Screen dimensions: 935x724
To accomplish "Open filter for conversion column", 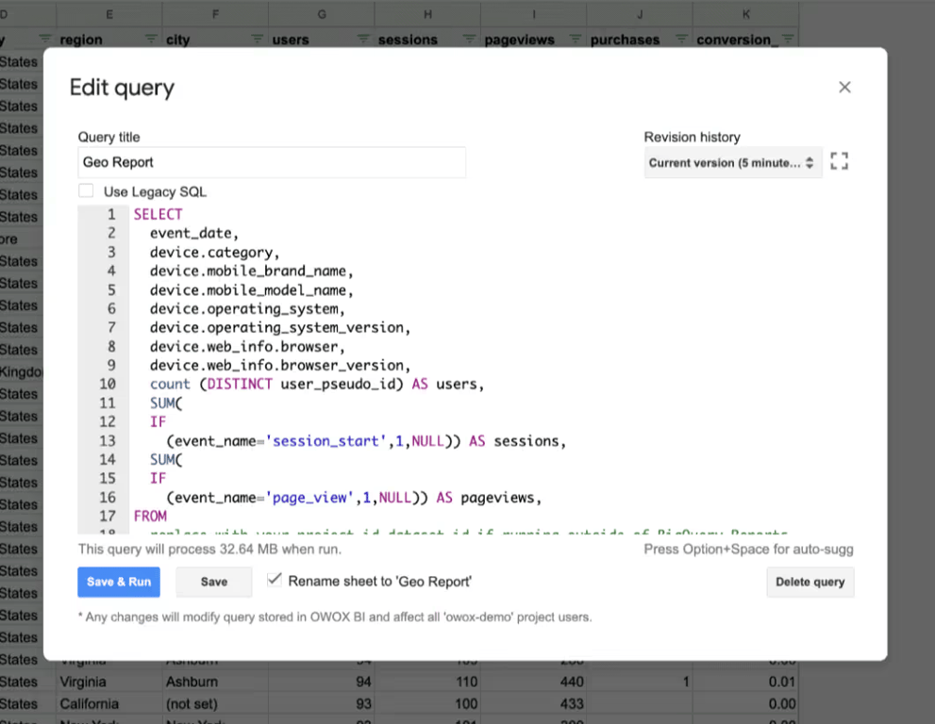I will tap(788, 39).
